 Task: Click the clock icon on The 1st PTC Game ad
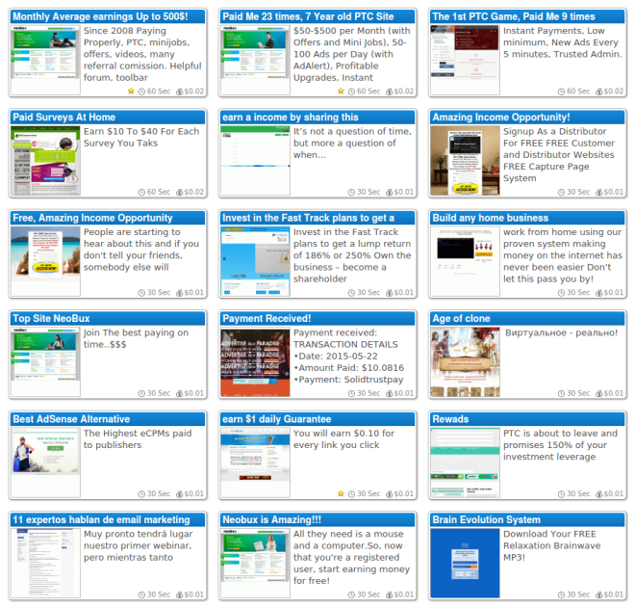(561, 92)
